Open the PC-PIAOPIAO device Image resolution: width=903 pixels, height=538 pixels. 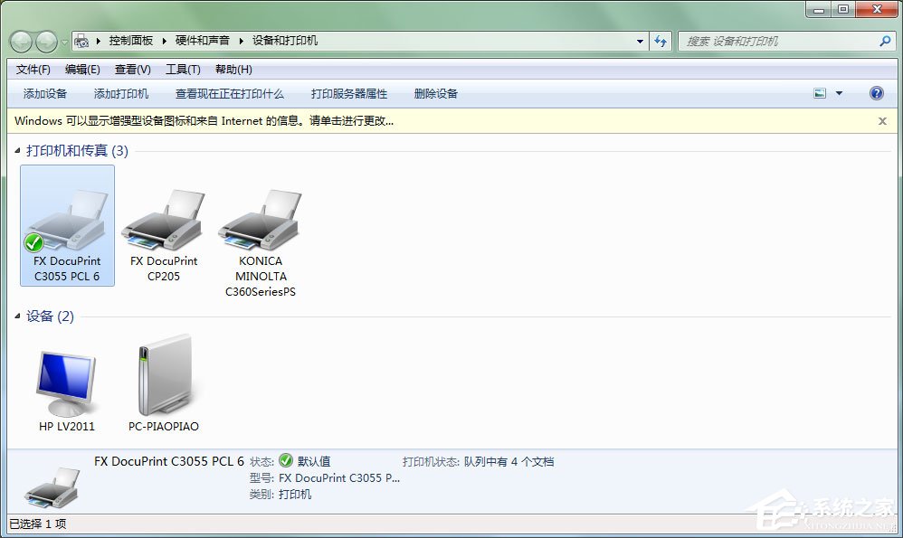coord(165,375)
